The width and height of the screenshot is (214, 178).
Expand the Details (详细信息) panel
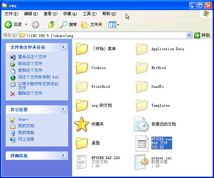[x=63, y=155]
